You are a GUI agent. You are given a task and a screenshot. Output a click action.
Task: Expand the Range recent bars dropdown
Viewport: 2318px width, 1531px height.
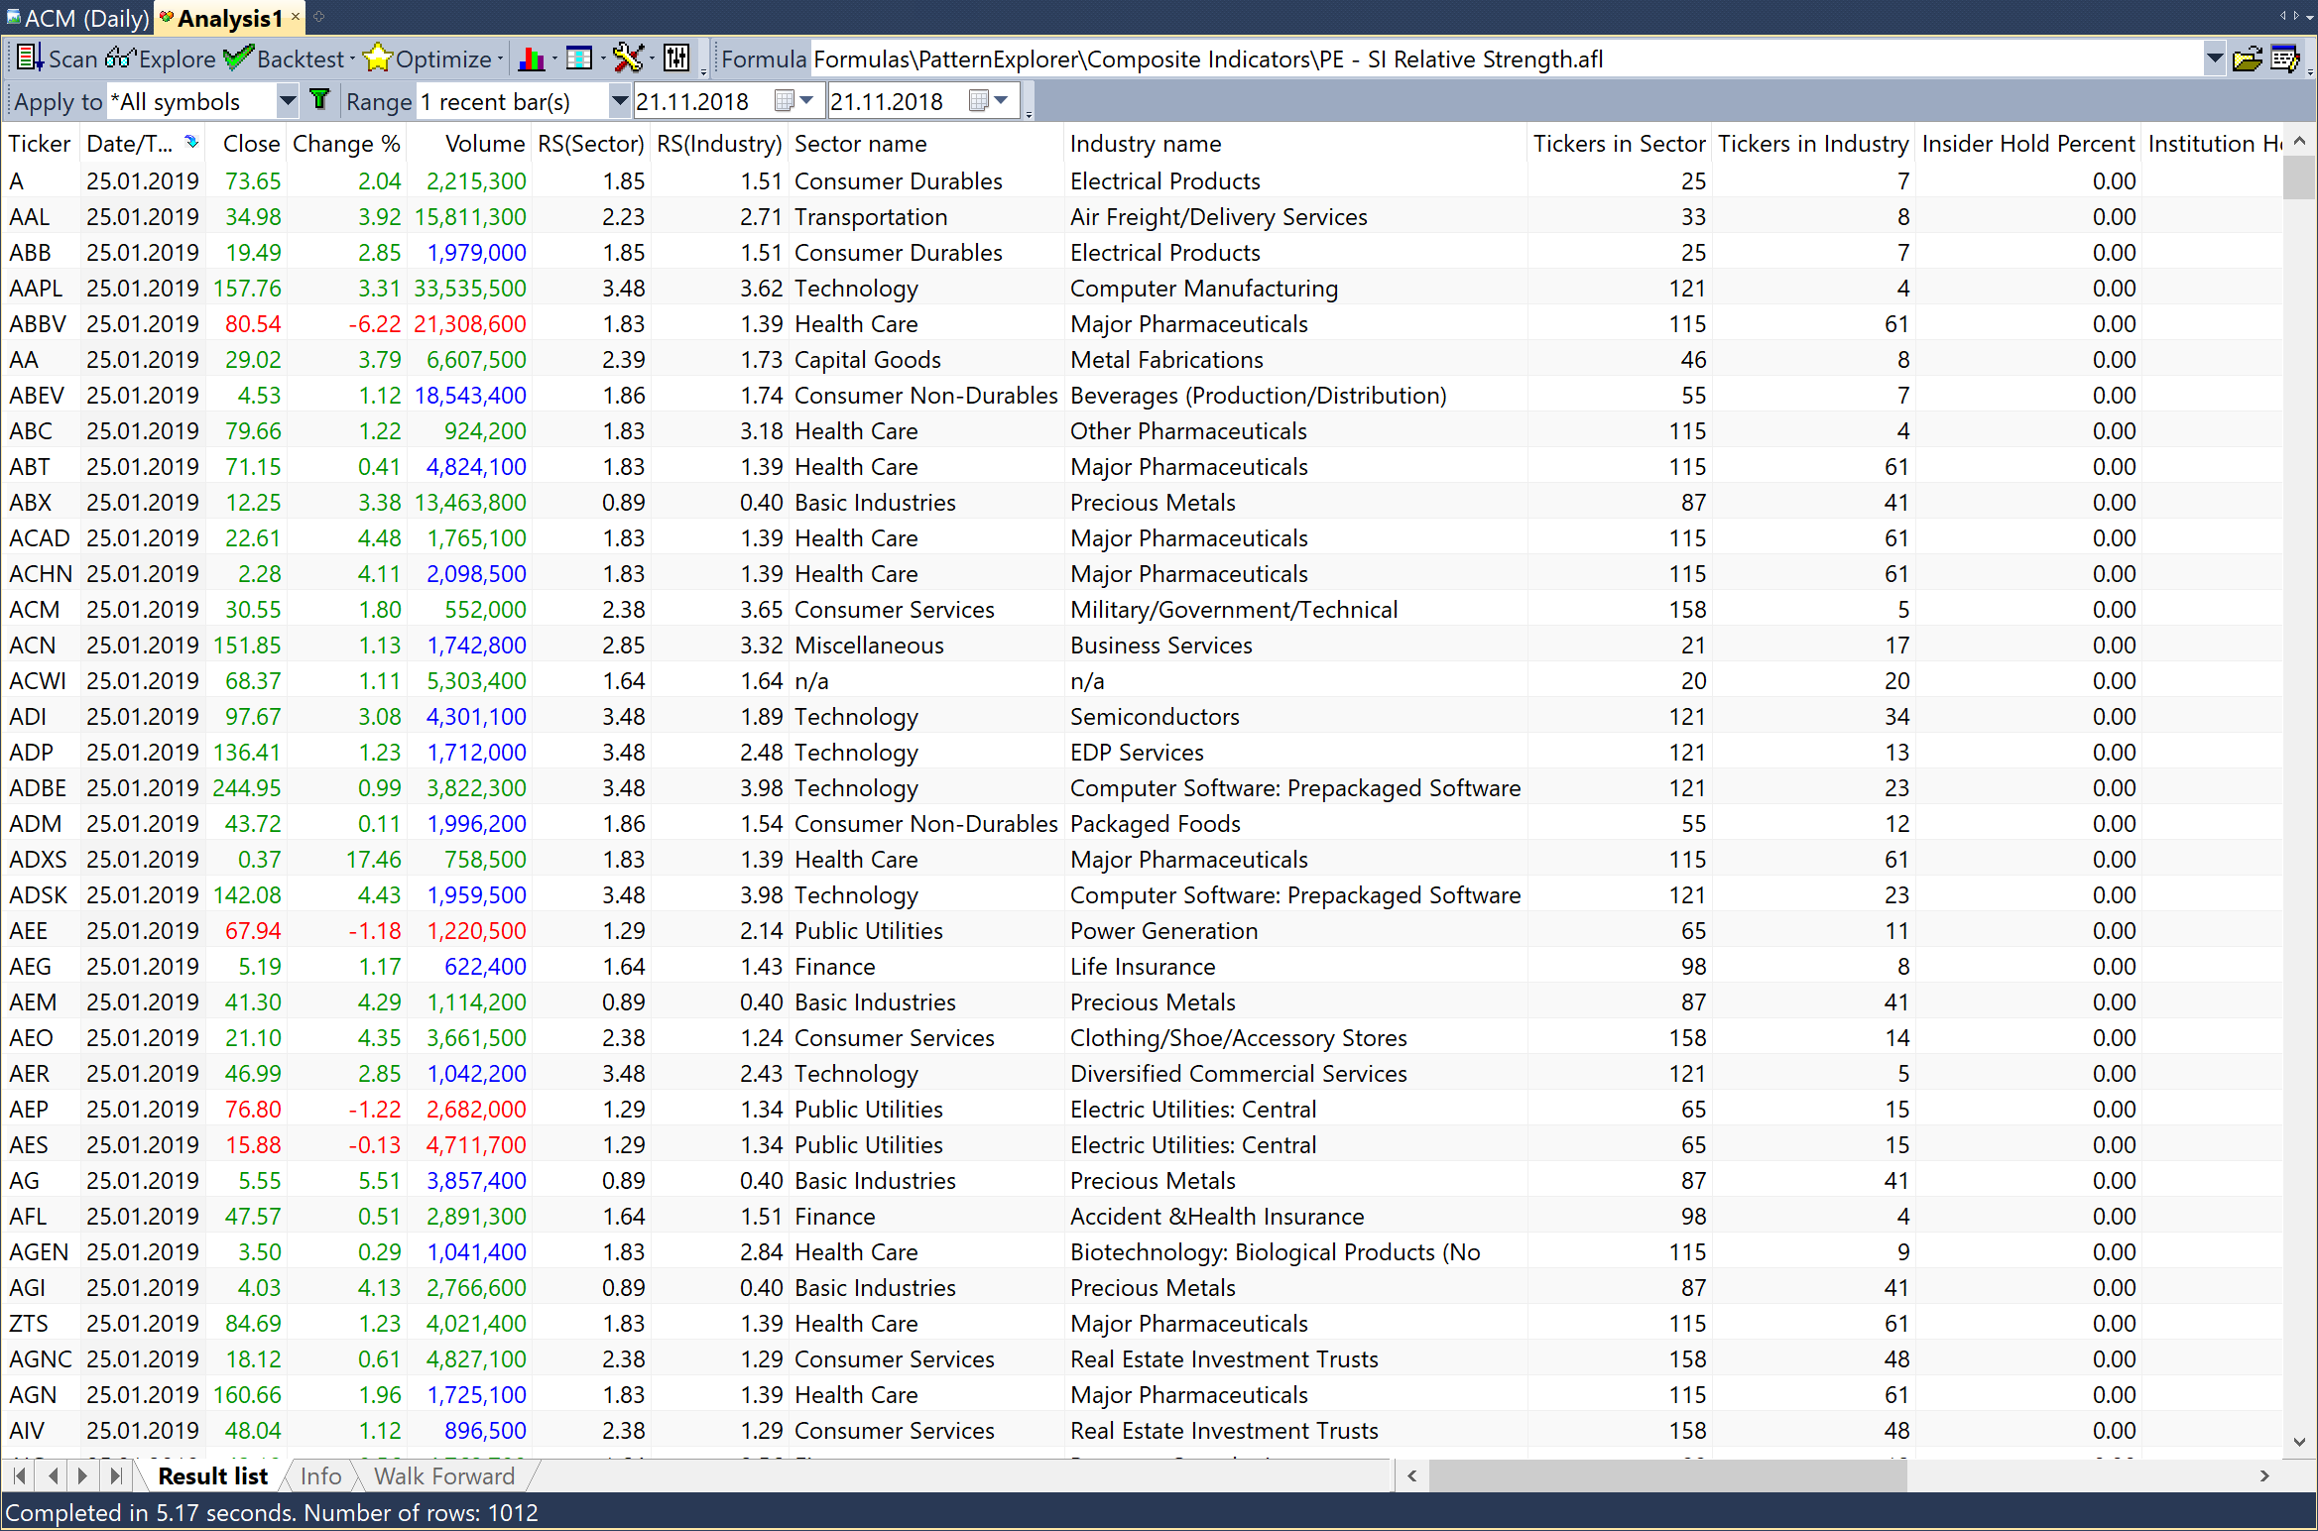(619, 100)
